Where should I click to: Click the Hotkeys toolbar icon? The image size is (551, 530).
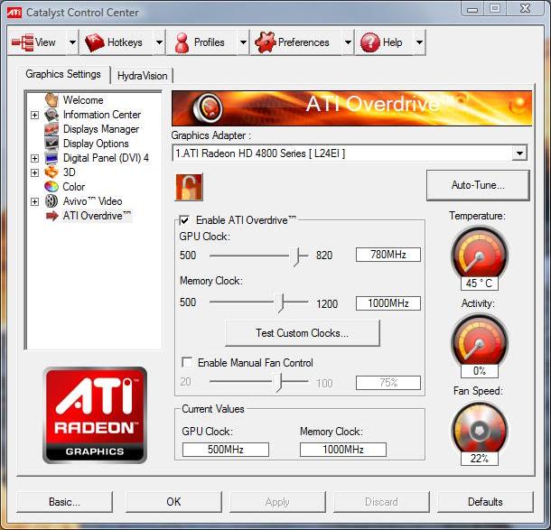[95, 42]
